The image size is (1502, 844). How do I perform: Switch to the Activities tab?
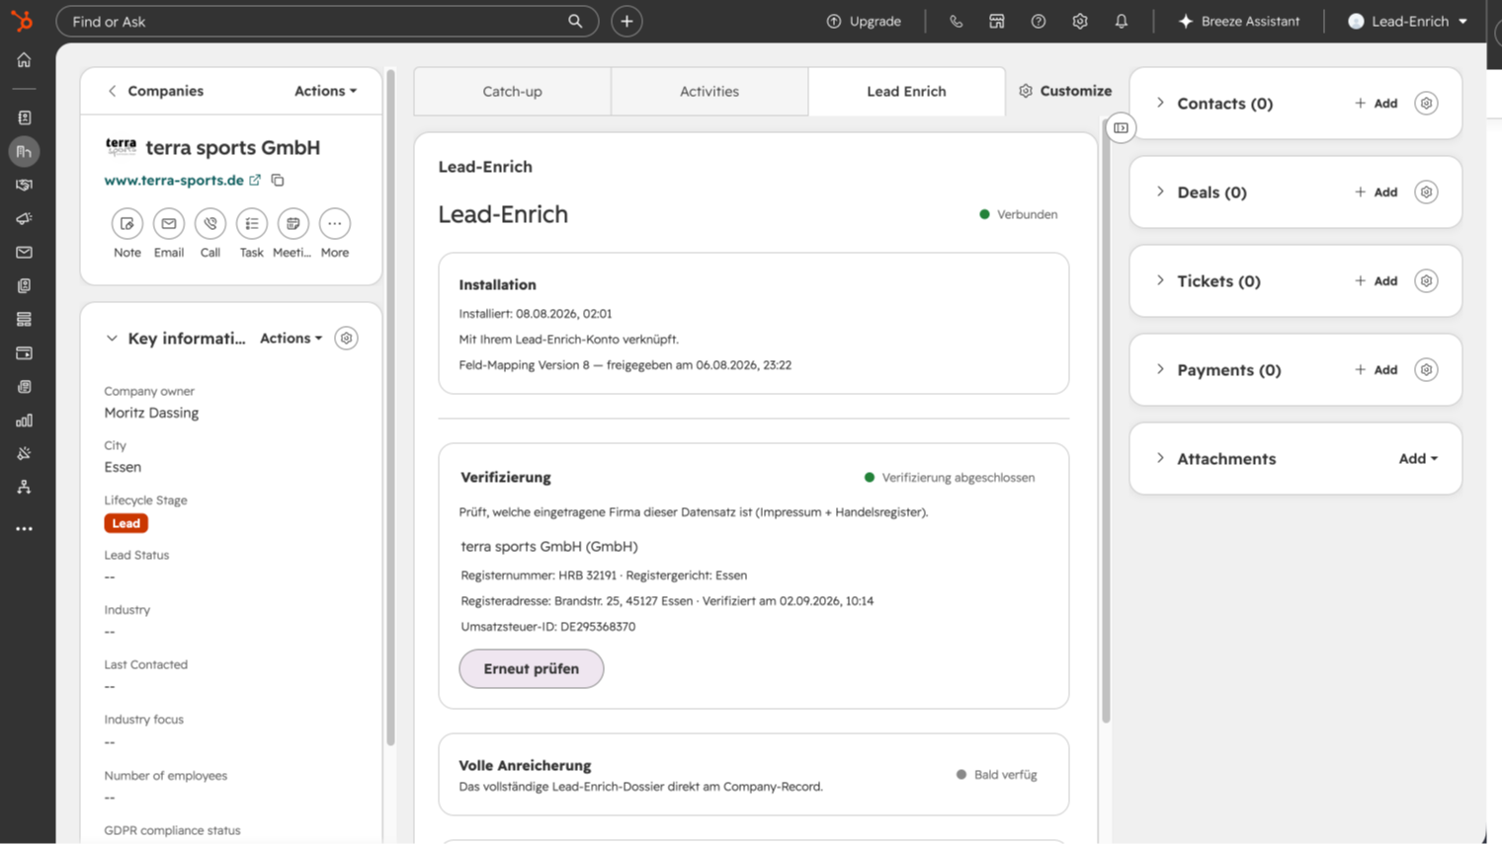(709, 92)
